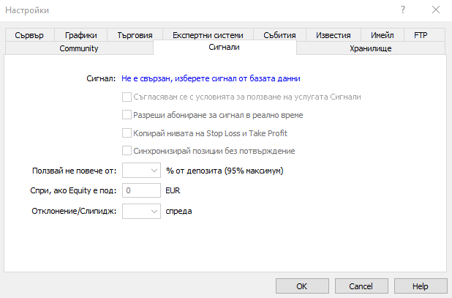Go to Експертни системи tab
This screenshot has height=298, width=452.
coord(208,35)
